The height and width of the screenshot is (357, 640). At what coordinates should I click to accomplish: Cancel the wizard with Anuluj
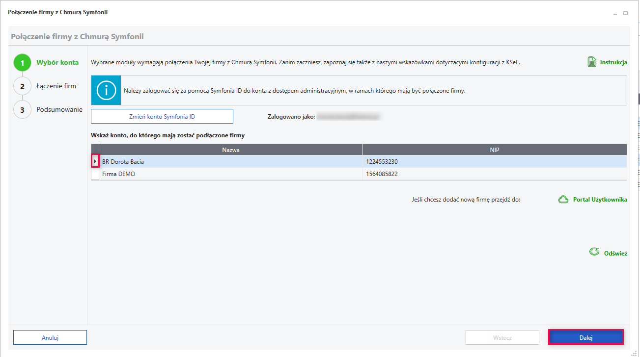[x=50, y=337]
